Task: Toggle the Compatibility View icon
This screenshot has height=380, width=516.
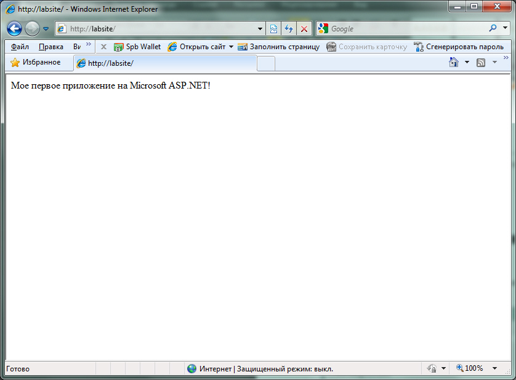Action: [x=273, y=29]
